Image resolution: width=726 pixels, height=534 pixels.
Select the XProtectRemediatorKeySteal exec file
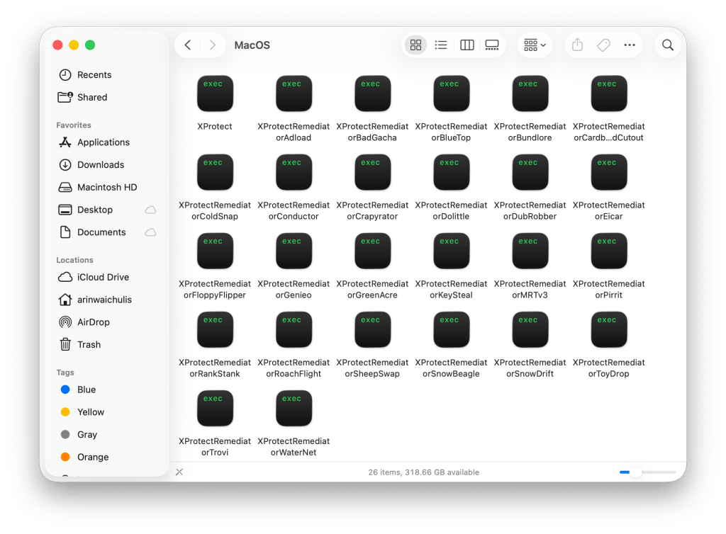(451, 251)
